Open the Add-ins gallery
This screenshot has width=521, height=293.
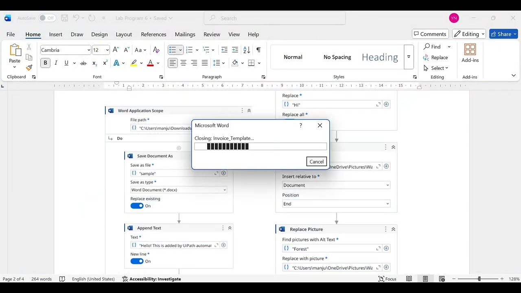pos(470,53)
